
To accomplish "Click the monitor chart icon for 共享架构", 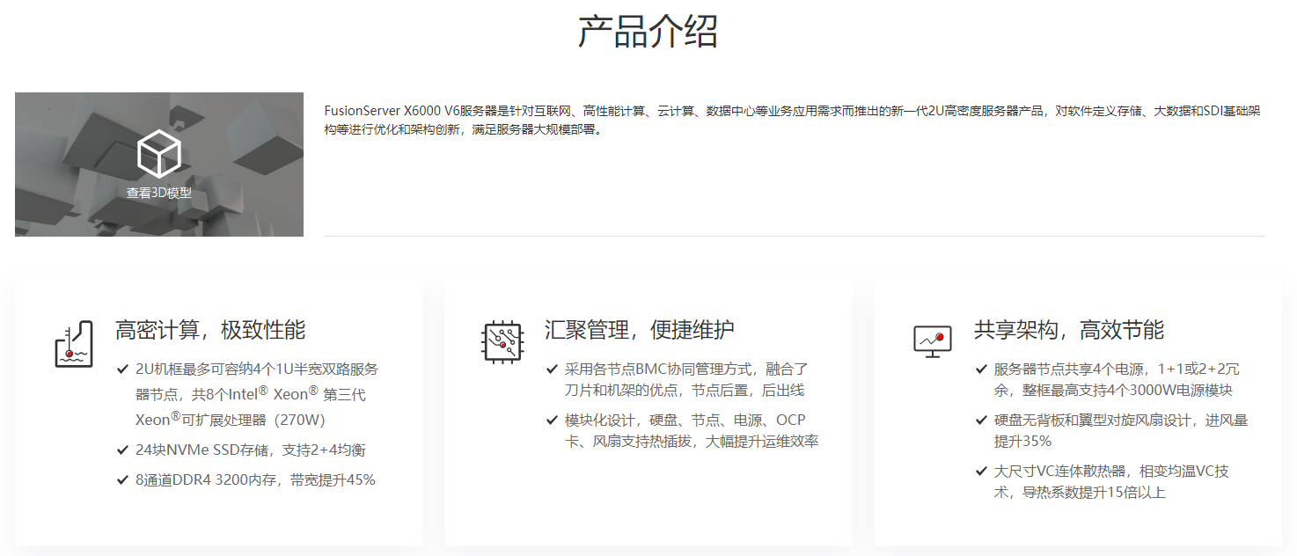I will (x=932, y=341).
